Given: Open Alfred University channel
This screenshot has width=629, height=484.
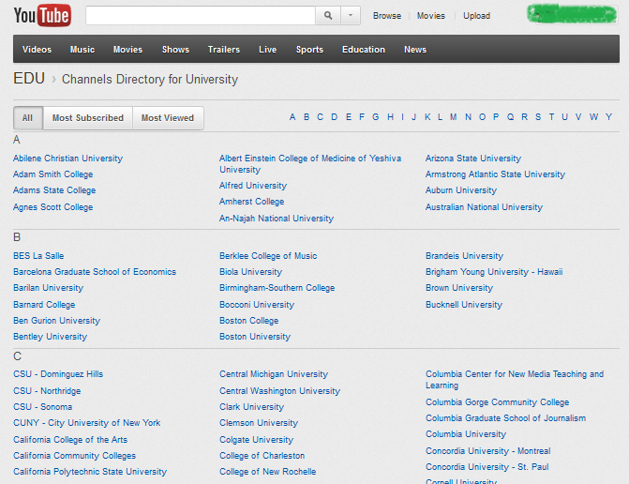Looking at the screenshot, I should pos(253,186).
